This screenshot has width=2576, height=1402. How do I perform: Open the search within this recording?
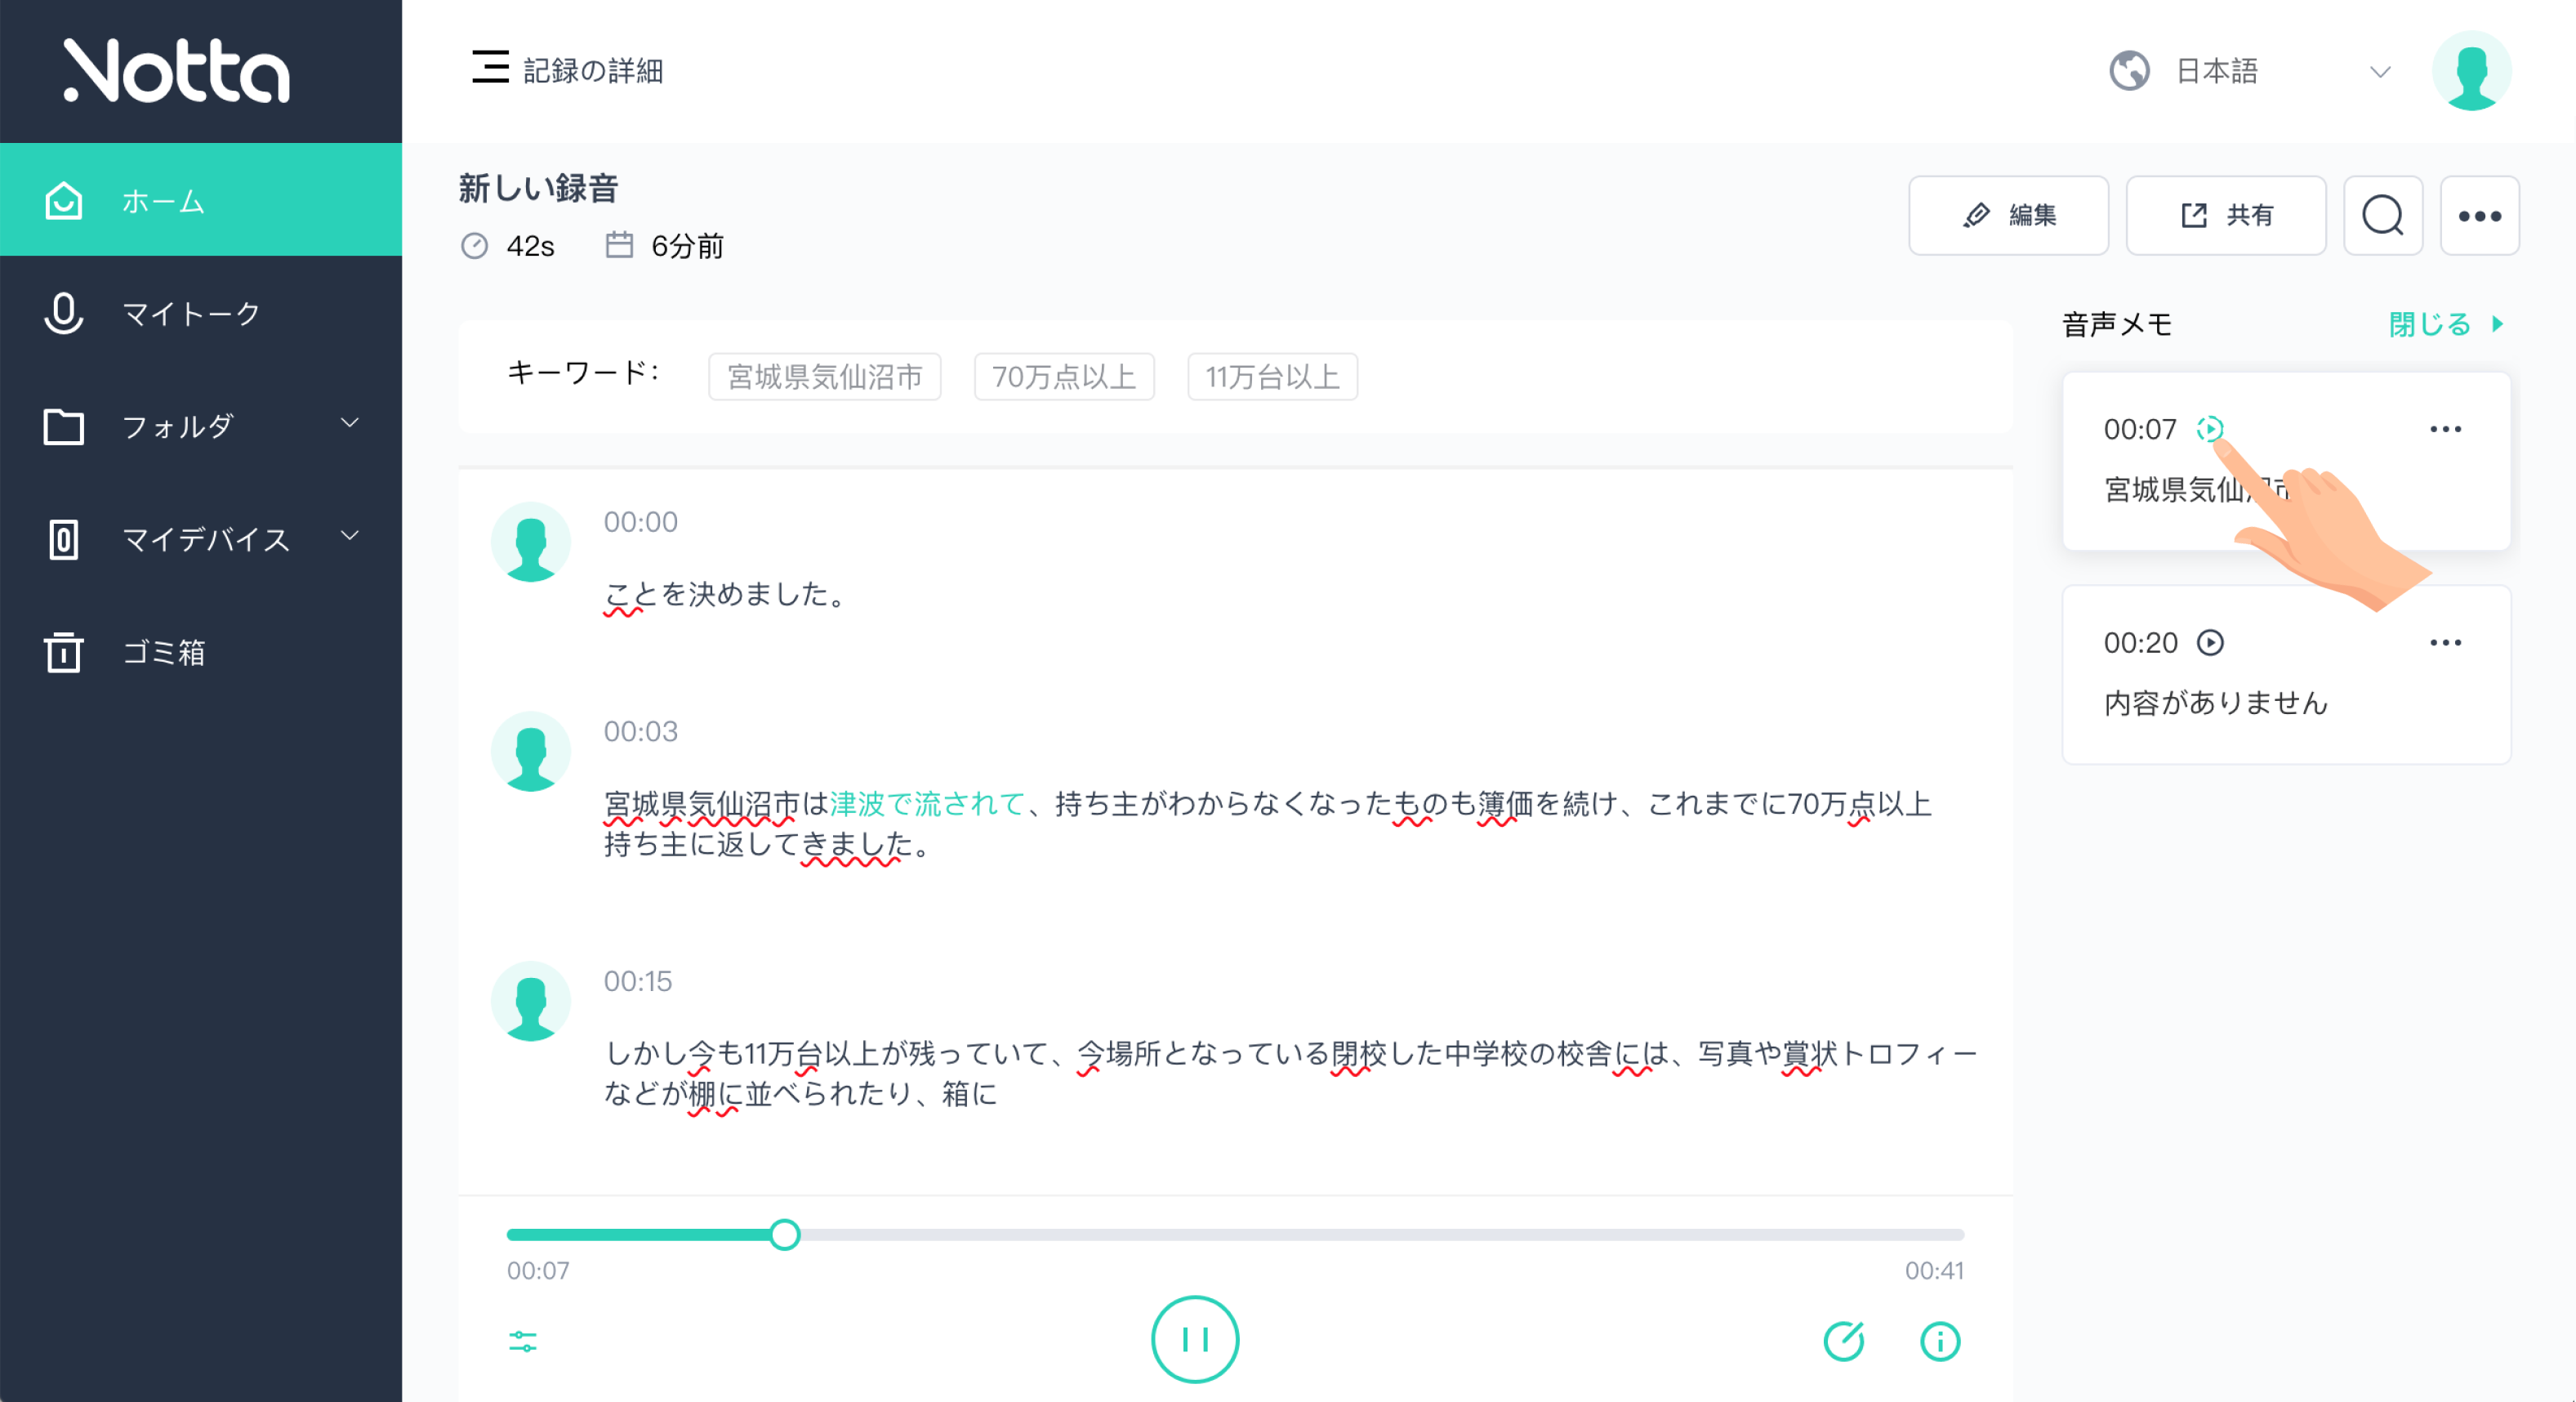coord(2384,215)
